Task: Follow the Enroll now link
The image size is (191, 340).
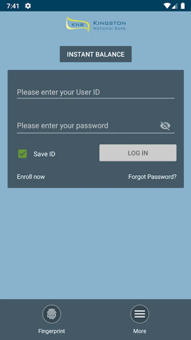Action: click(x=31, y=177)
